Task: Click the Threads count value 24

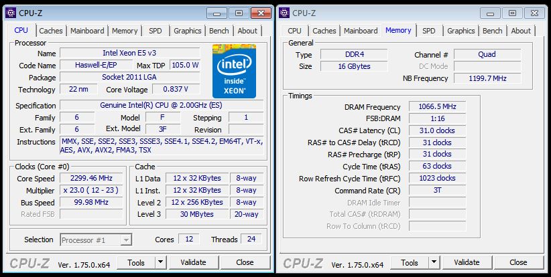Action: tap(251, 239)
